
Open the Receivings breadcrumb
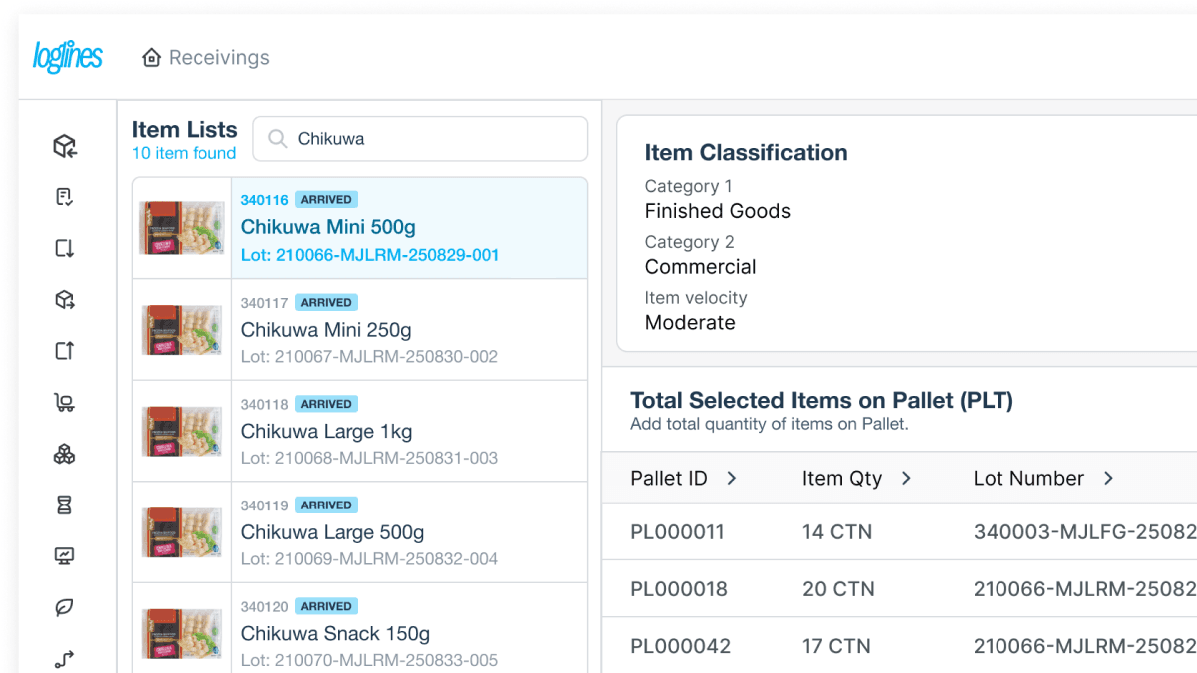click(x=218, y=58)
